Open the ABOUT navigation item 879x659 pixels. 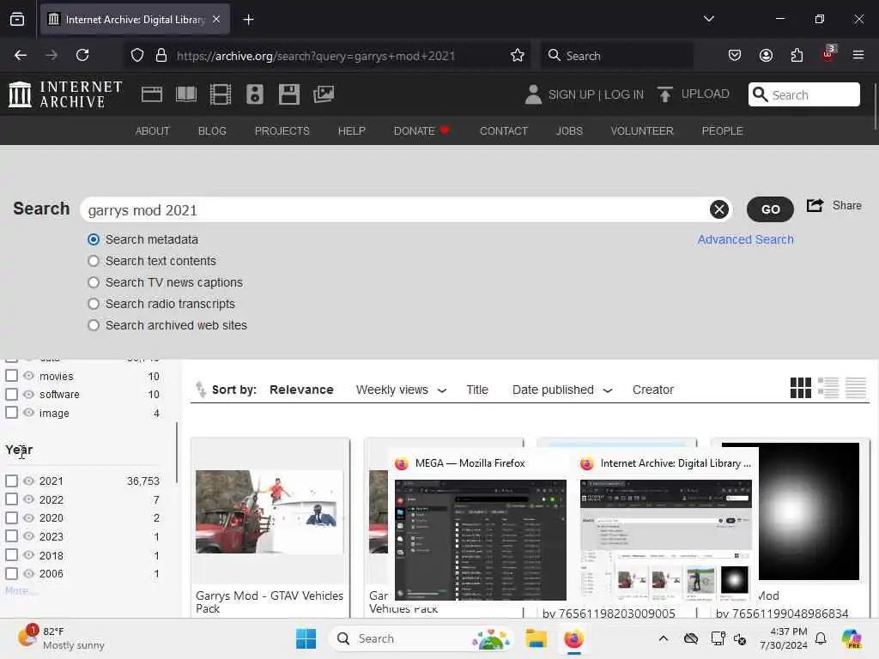tap(153, 130)
